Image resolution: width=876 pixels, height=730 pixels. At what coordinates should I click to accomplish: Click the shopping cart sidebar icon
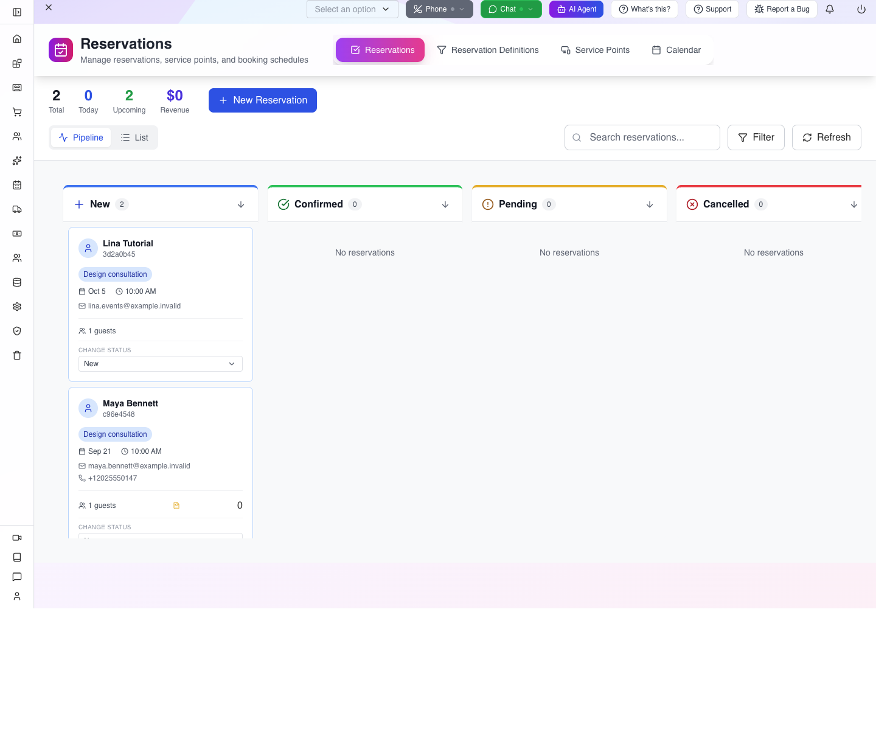click(x=17, y=112)
